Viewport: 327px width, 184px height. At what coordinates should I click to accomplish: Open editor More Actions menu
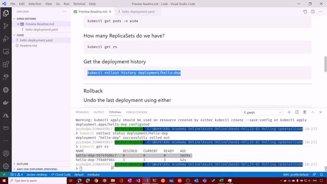[x=320, y=12]
